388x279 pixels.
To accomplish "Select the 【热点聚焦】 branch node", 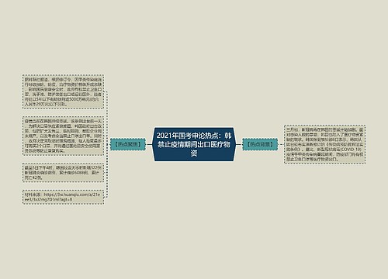I will [128, 144].
